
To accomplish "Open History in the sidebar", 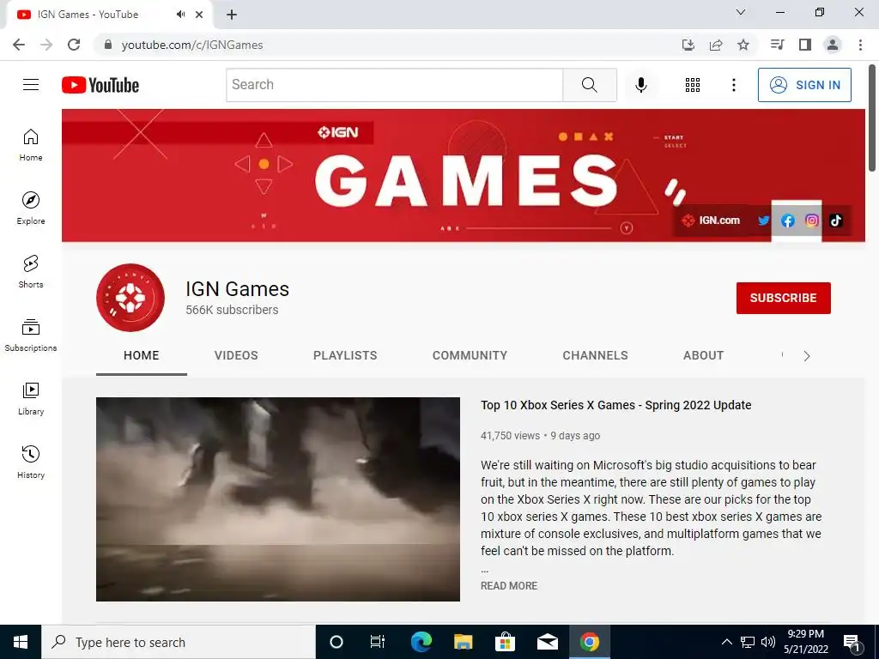I will tap(31, 462).
